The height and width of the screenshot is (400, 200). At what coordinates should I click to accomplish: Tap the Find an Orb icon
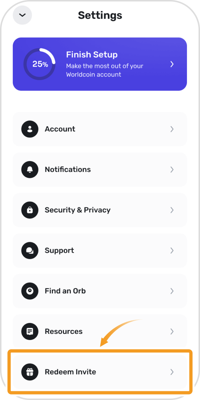click(x=30, y=291)
